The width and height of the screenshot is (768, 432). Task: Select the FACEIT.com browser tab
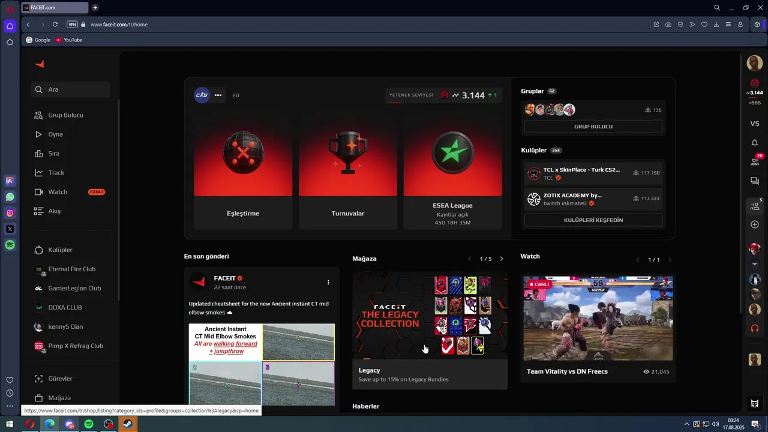click(x=54, y=8)
